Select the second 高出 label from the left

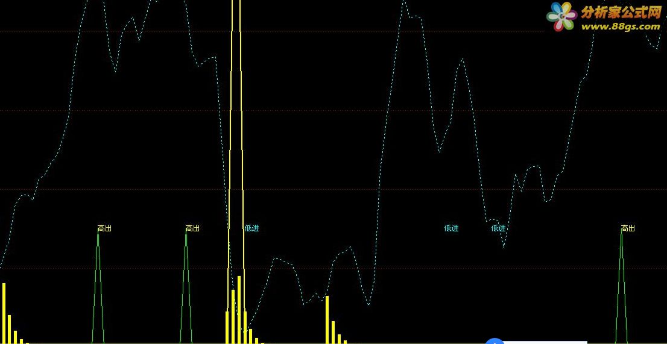[192, 228]
